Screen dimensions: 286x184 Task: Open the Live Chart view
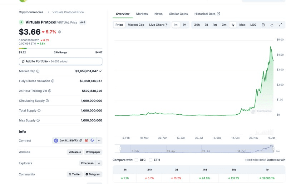pyautogui.click(x=158, y=25)
